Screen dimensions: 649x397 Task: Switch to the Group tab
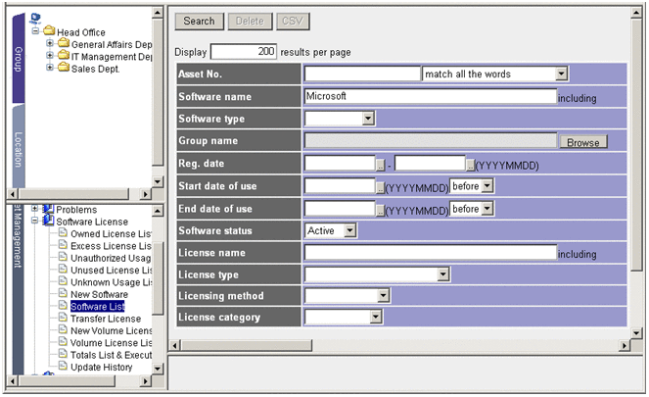tap(19, 59)
